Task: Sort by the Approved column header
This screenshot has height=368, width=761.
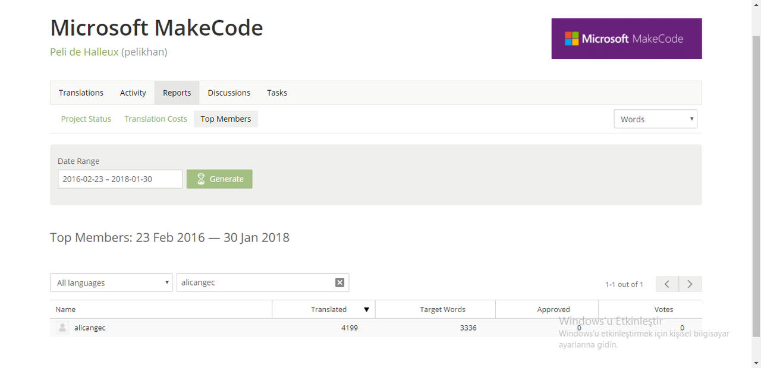Action: tap(547, 309)
